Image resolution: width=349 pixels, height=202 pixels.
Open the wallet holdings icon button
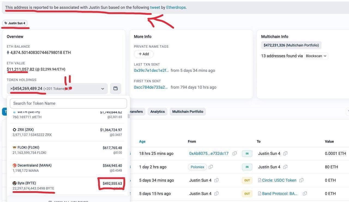click(116, 88)
